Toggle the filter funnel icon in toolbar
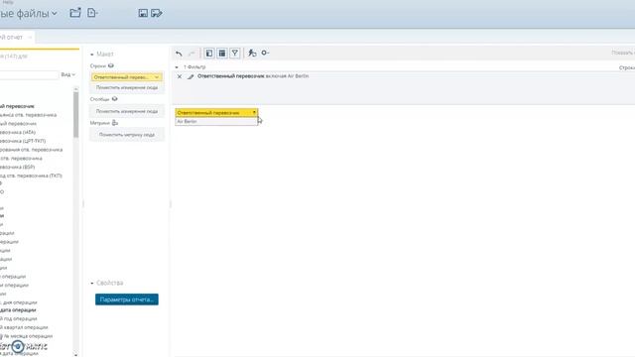This screenshot has height=357, width=635. point(235,53)
